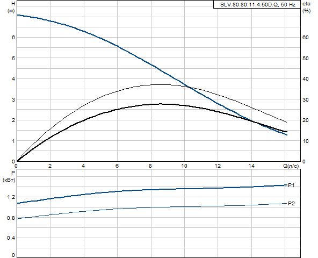Select the P1 curve label
This screenshot has width=318, height=258.
pos(291,185)
